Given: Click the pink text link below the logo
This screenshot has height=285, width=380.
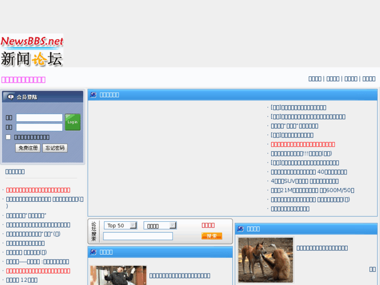Looking at the screenshot, I should (24, 80).
